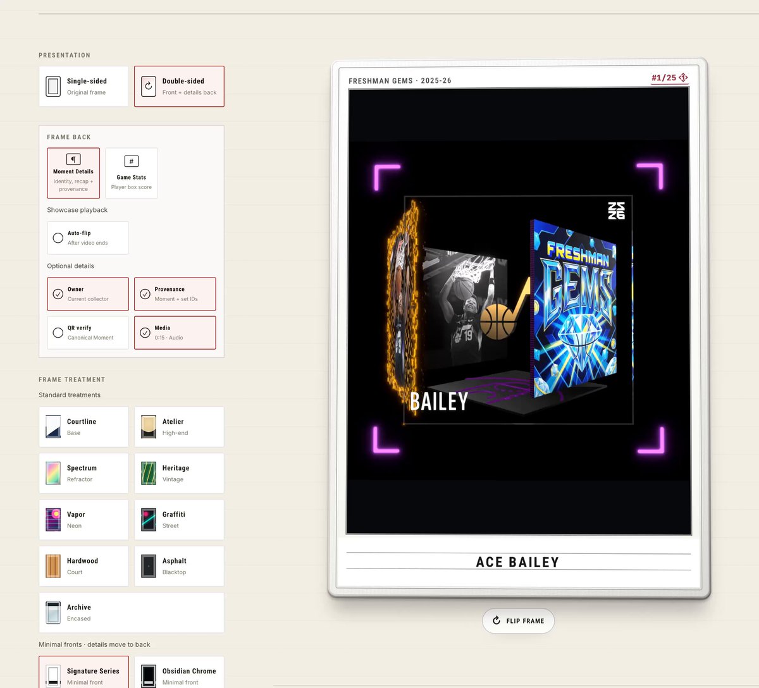Choose the Single-sided presentation label

pos(87,81)
